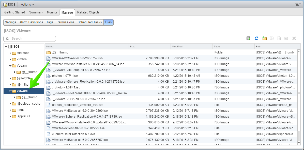Screen dimensions: 304x150
Task: Click the folder icon of the .@__thumb list row
Action: (49, 52)
